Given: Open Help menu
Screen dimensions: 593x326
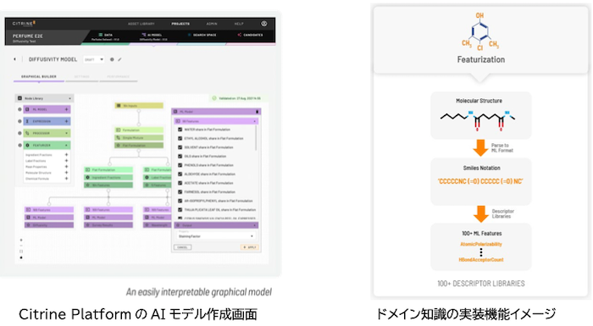Looking at the screenshot, I should pos(239,24).
